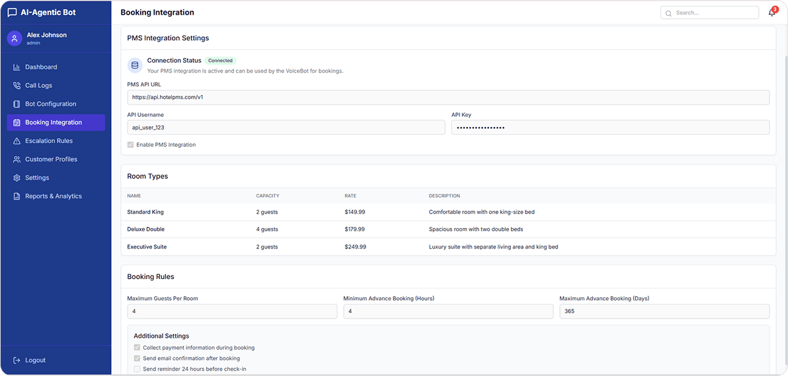Toggle the Enable PMS Integration checkbox
The height and width of the screenshot is (376, 788).
pyautogui.click(x=130, y=145)
